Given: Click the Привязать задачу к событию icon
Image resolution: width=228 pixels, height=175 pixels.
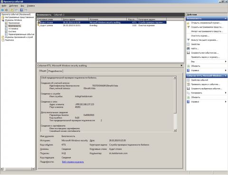Looking at the screenshot, I should click(x=188, y=84).
